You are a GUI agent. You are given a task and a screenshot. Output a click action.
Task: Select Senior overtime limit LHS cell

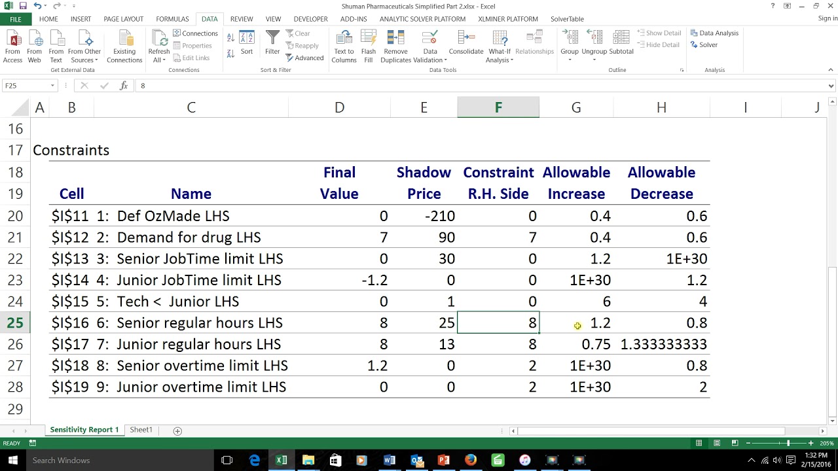tap(191, 366)
